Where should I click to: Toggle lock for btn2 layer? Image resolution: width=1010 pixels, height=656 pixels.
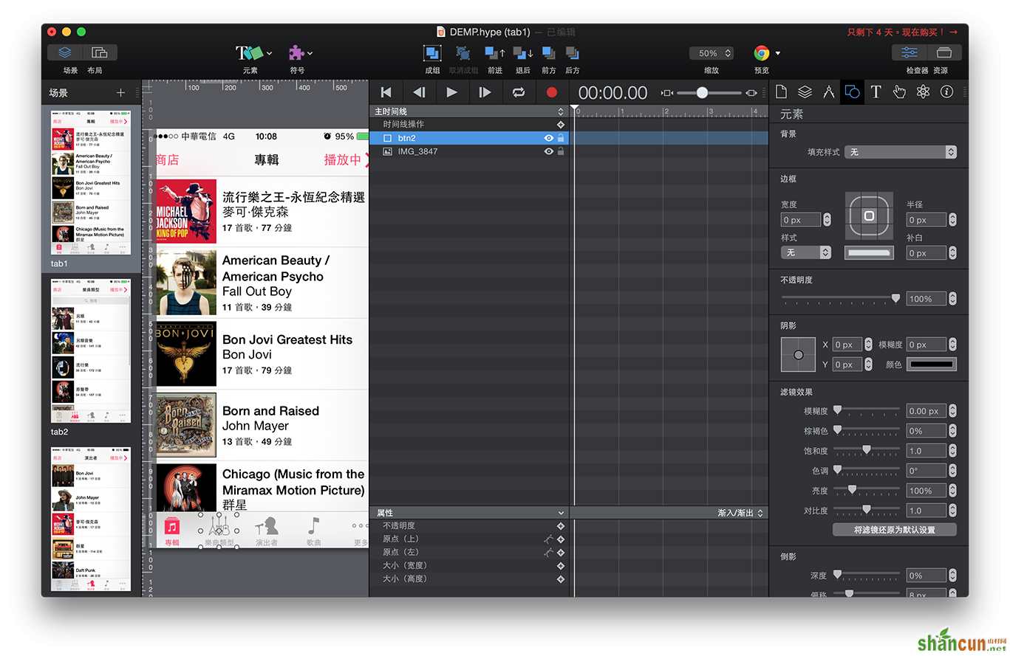561,138
